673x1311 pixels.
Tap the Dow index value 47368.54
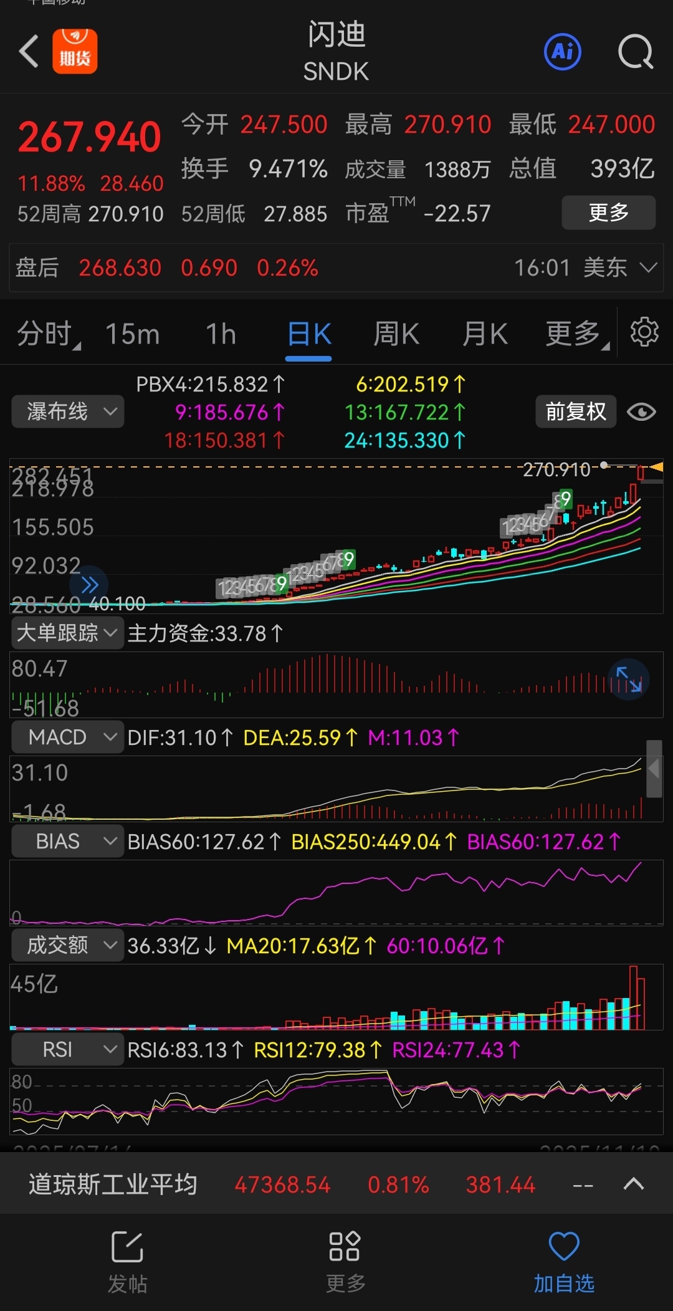[x=282, y=1184]
